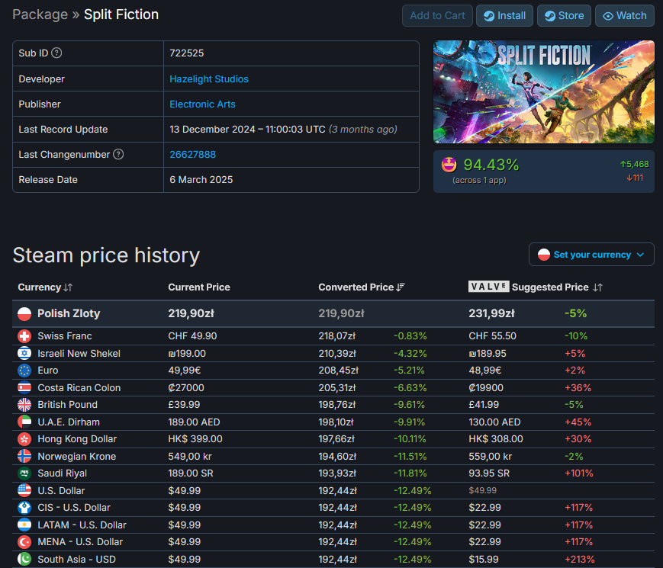The height and width of the screenshot is (568, 663).
Task: Click the Last Changenumber help icon
Action: click(x=118, y=154)
